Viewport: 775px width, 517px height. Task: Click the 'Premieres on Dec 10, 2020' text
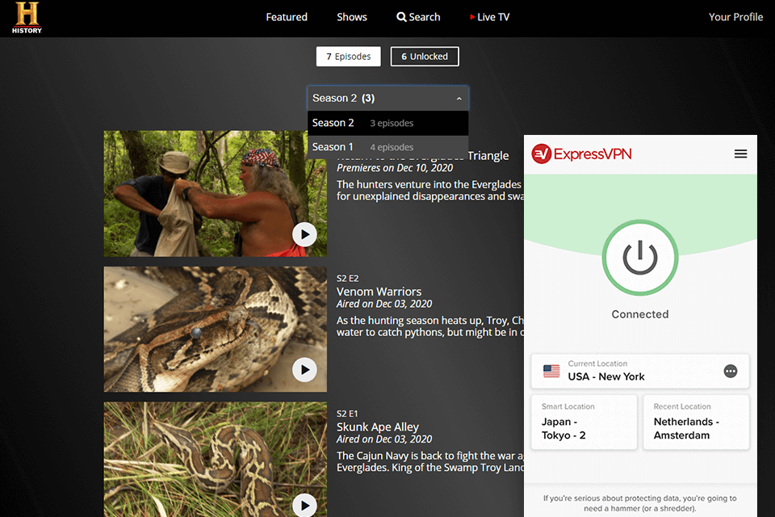click(395, 168)
